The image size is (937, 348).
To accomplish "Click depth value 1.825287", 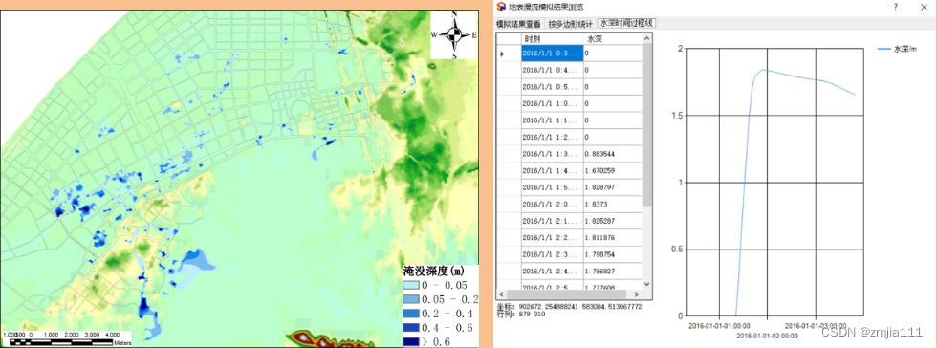I will 612,221.
